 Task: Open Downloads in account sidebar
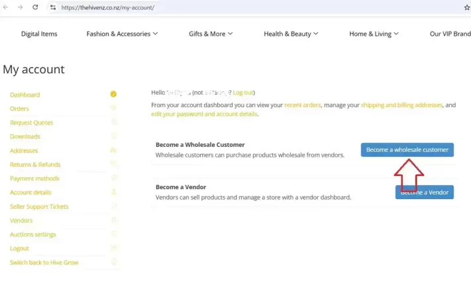tap(25, 136)
